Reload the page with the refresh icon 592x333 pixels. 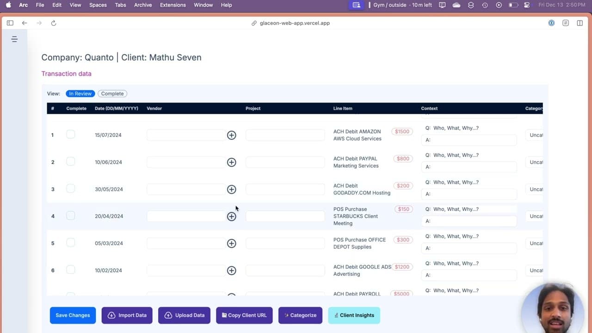[x=54, y=23]
